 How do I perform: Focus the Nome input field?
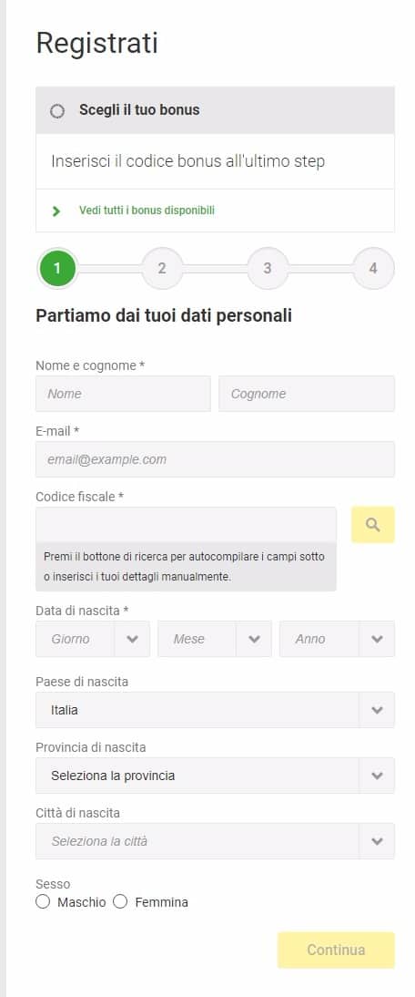click(123, 394)
